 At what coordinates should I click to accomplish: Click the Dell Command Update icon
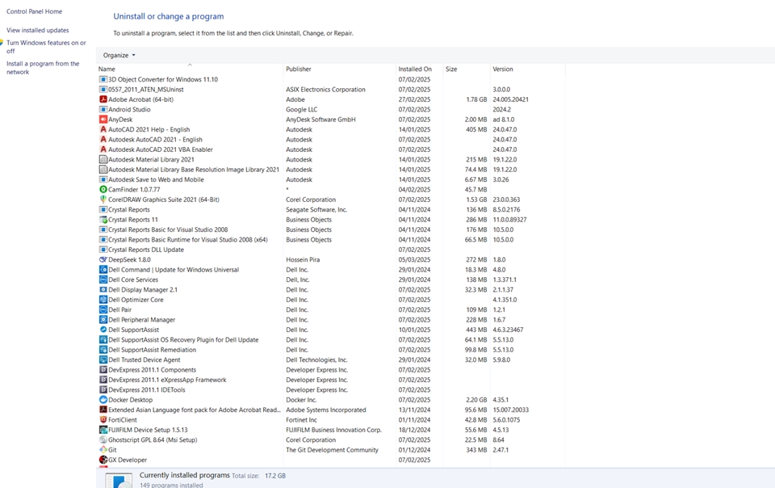click(103, 270)
